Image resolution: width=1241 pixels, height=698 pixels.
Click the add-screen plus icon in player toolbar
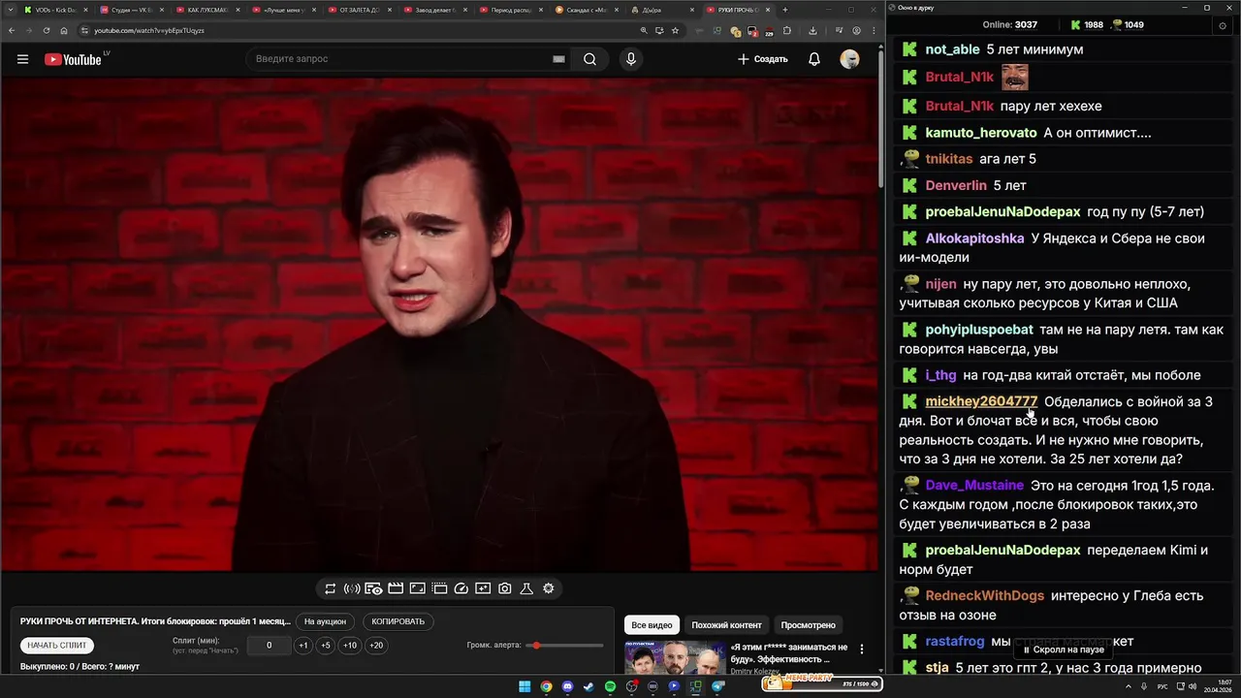483,588
